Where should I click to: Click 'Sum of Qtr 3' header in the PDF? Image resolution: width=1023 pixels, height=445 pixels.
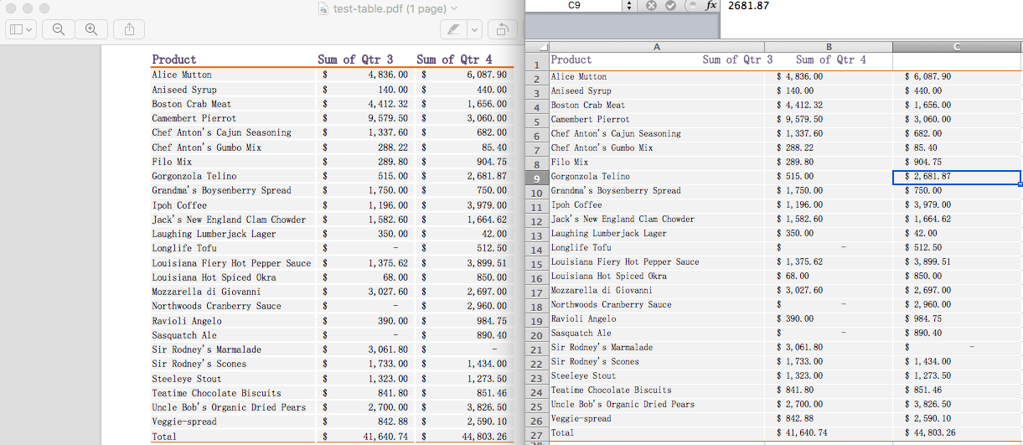pos(355,60)
